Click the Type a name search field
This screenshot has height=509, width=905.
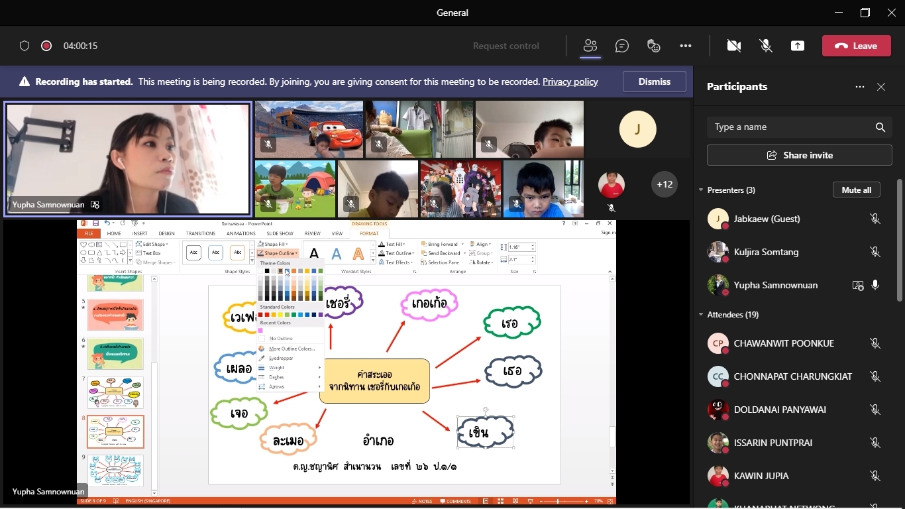pyautogui.click(x=792, y=127)
